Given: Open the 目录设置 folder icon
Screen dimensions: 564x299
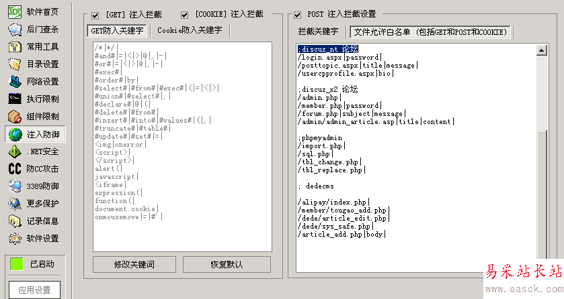Looking at the screenshot, I should pos(15,64).
